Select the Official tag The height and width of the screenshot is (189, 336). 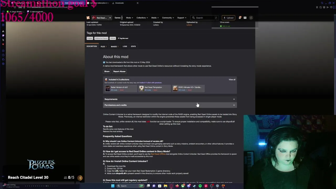[x=113, y=38]
